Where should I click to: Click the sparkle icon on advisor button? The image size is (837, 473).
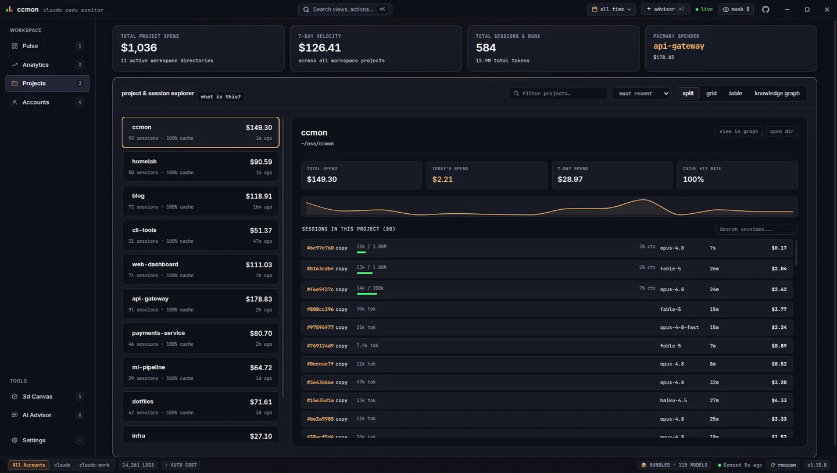649,9
